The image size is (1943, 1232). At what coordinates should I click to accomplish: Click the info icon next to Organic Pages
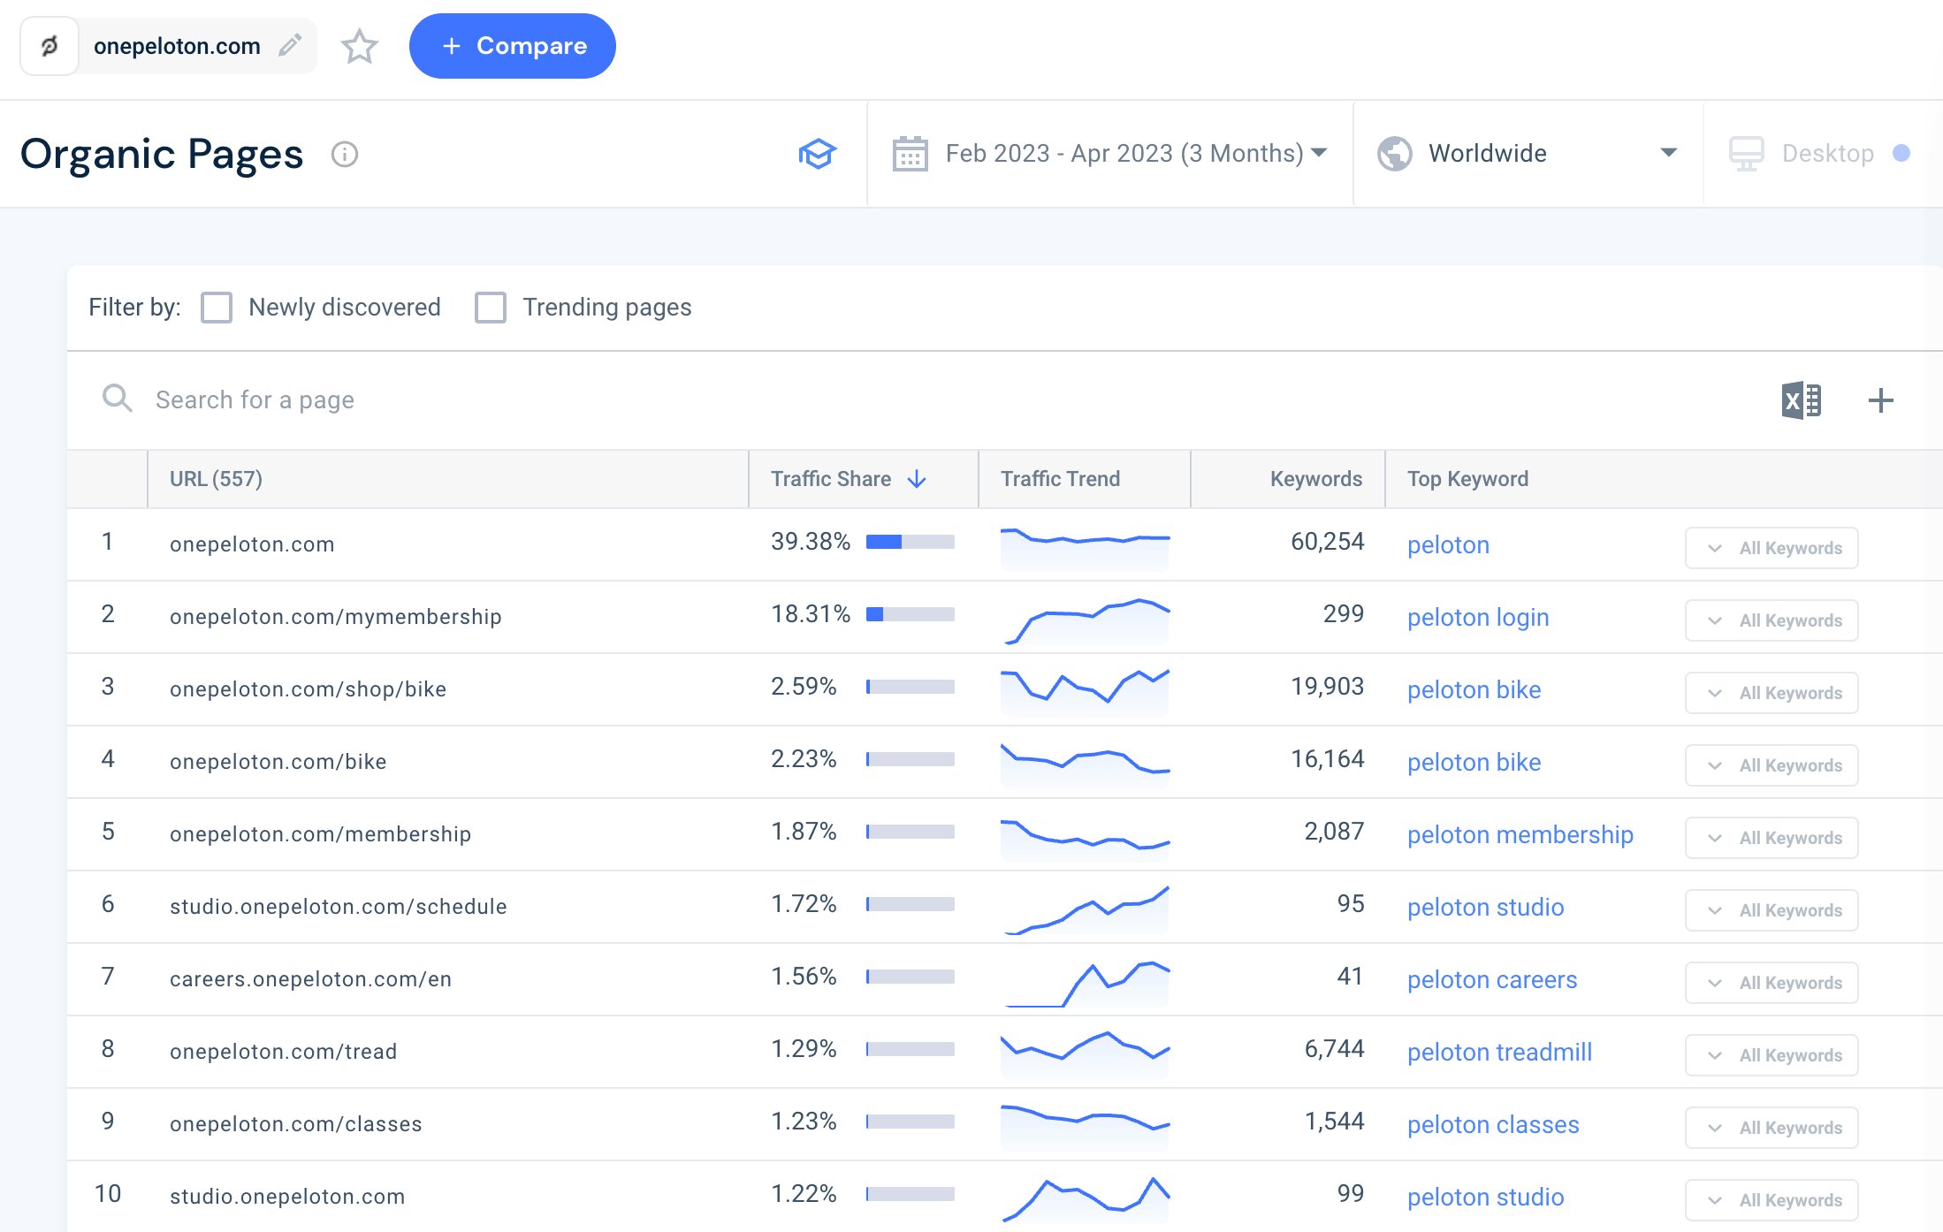tap(344, 155)
